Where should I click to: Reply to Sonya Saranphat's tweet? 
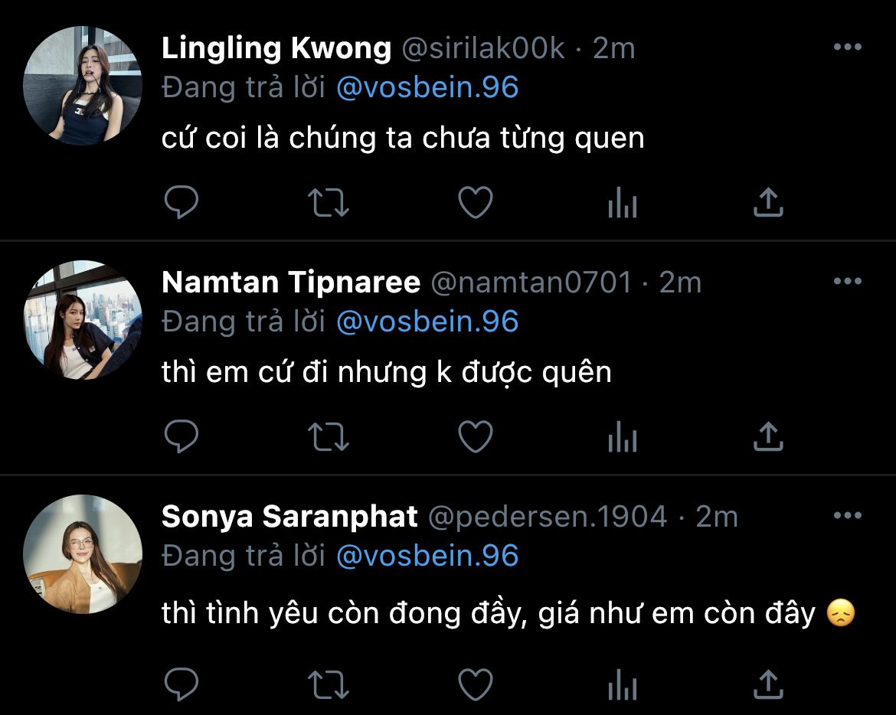(x=181, y=684)
